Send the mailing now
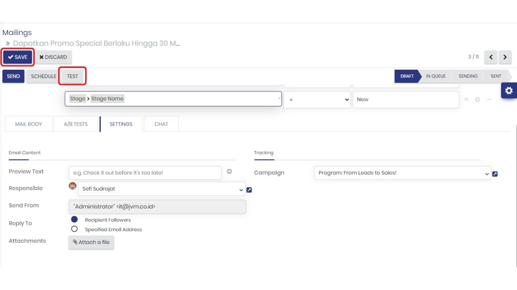Viewport: 517px width, 290px height. [x=13, y=76]
